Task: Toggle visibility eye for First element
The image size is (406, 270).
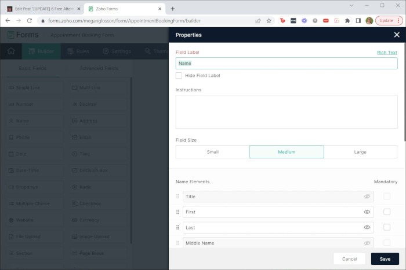Action: coord(367,212)
